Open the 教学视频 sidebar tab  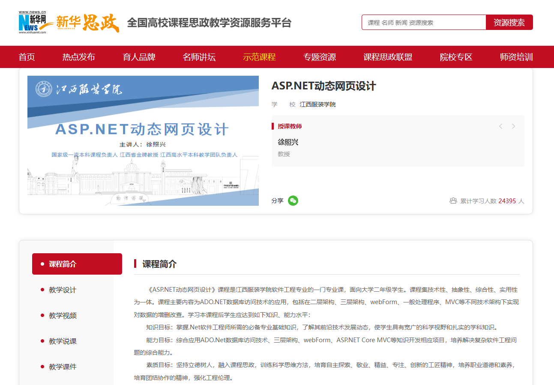pyautogui.click(x=63, y=315)
